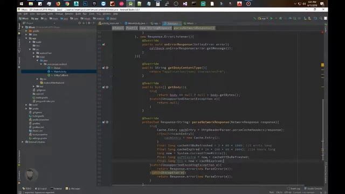Click the red error indicator above error stripe

pyautogui.click(x=322, y=32)
